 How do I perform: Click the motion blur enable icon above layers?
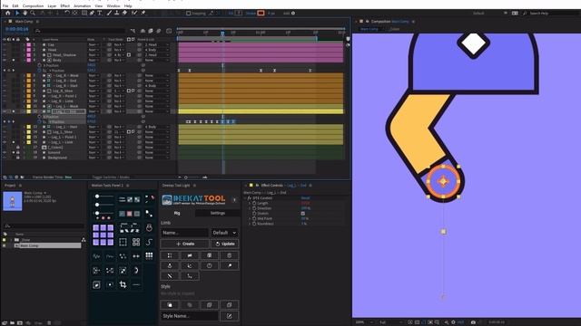click(x=159, y=31)
